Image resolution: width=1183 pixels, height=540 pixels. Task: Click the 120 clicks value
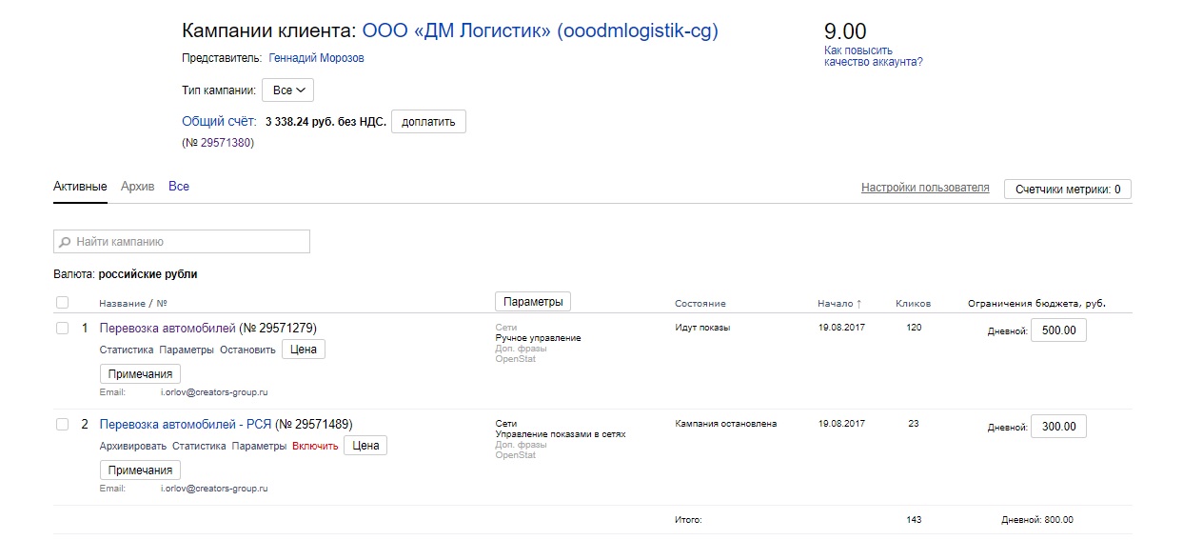coord(914,328)
